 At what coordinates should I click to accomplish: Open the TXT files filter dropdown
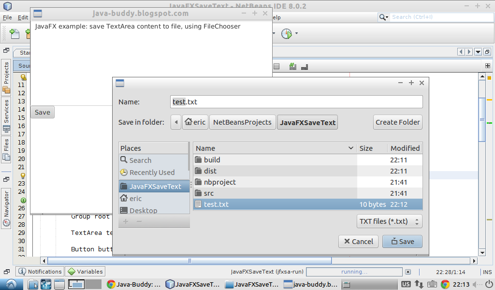pos(389,221)
